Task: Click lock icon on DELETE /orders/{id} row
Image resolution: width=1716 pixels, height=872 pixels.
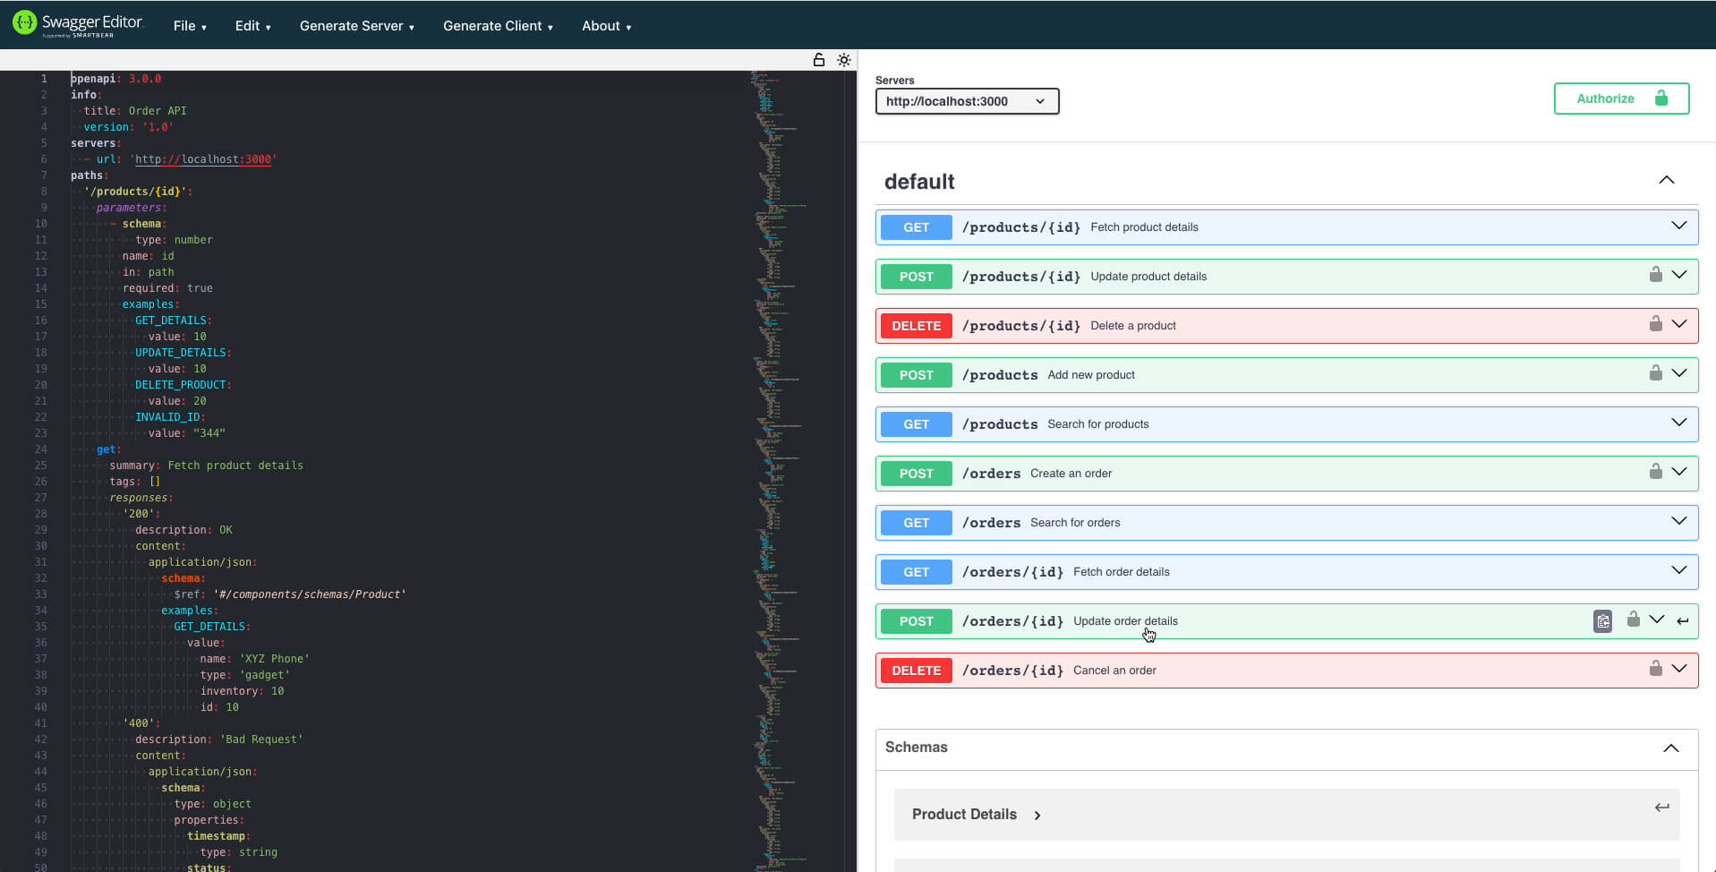Action: coord(1655,669)
